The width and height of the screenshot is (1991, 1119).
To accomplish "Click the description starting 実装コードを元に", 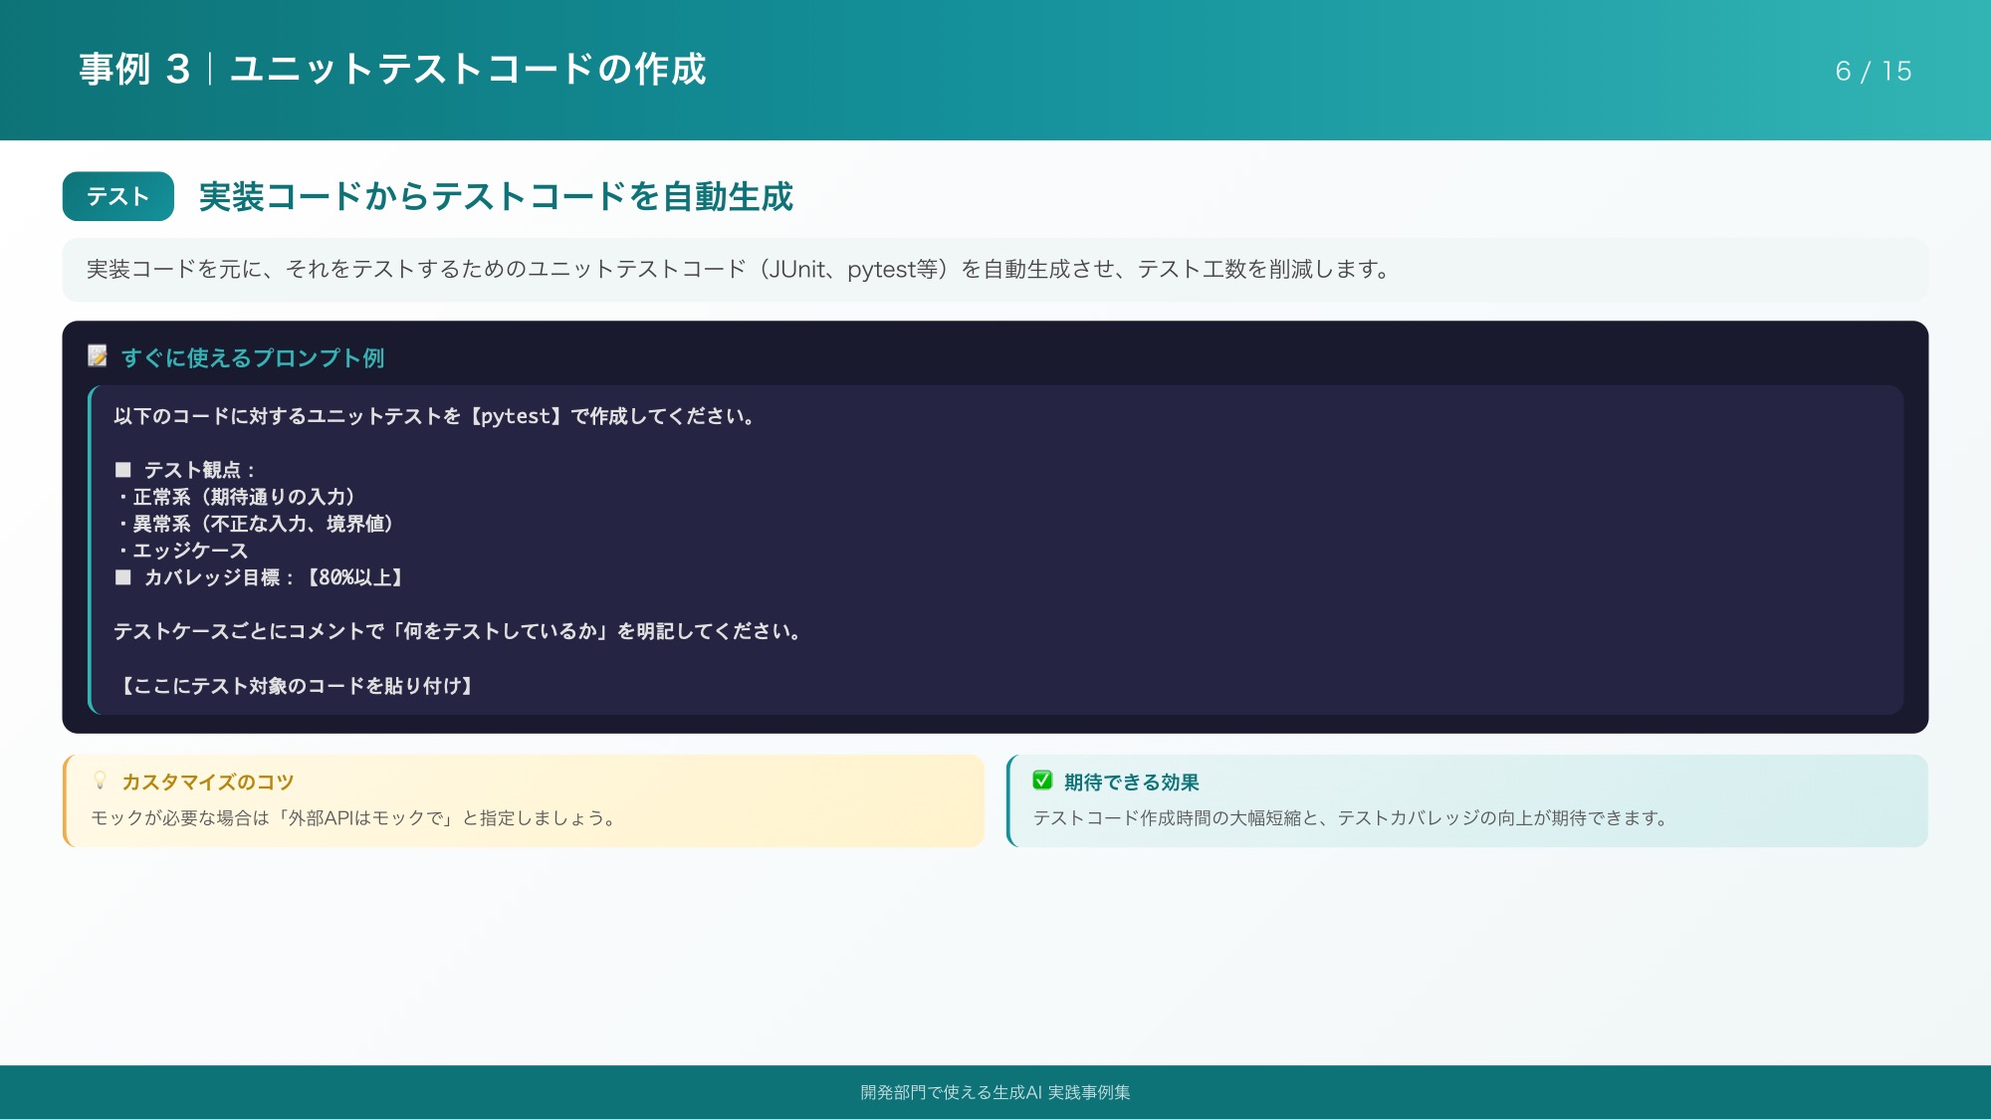I will click(x=738, y=270).
